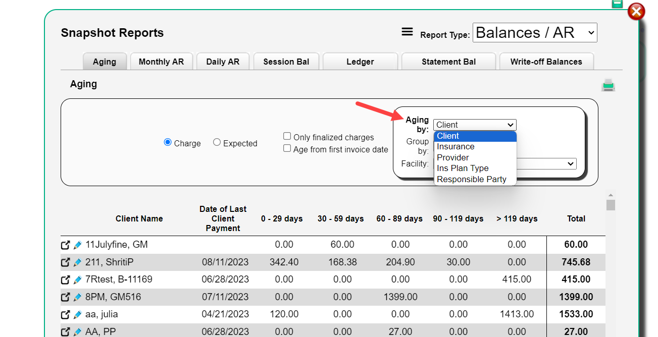Click the pencil edit icon for AA, PP
The image size is (658, 337).
point(76,331)
